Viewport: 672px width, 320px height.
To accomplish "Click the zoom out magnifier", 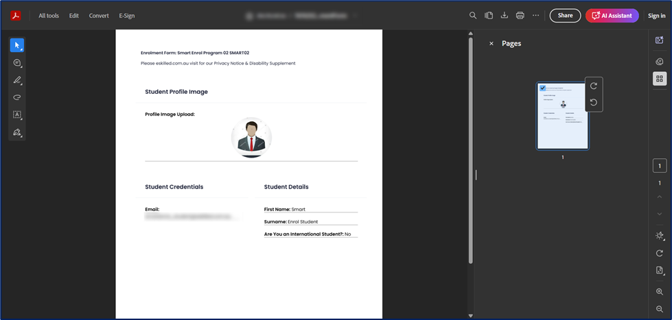I will point(660,309).
